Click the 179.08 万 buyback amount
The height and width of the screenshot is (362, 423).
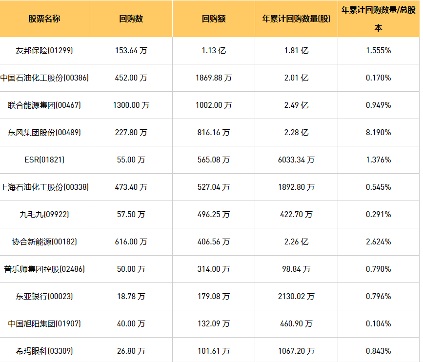214,296
